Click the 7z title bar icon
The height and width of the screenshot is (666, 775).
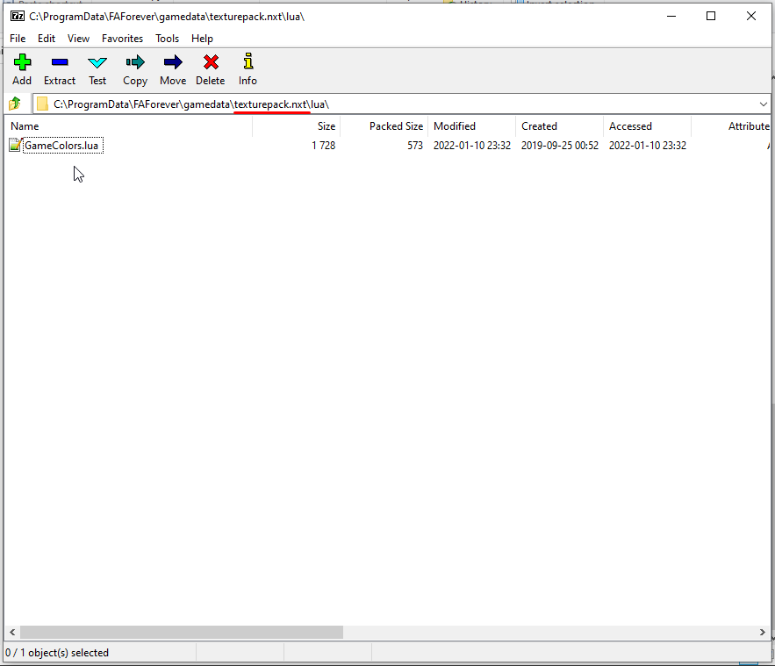(18, 17)
